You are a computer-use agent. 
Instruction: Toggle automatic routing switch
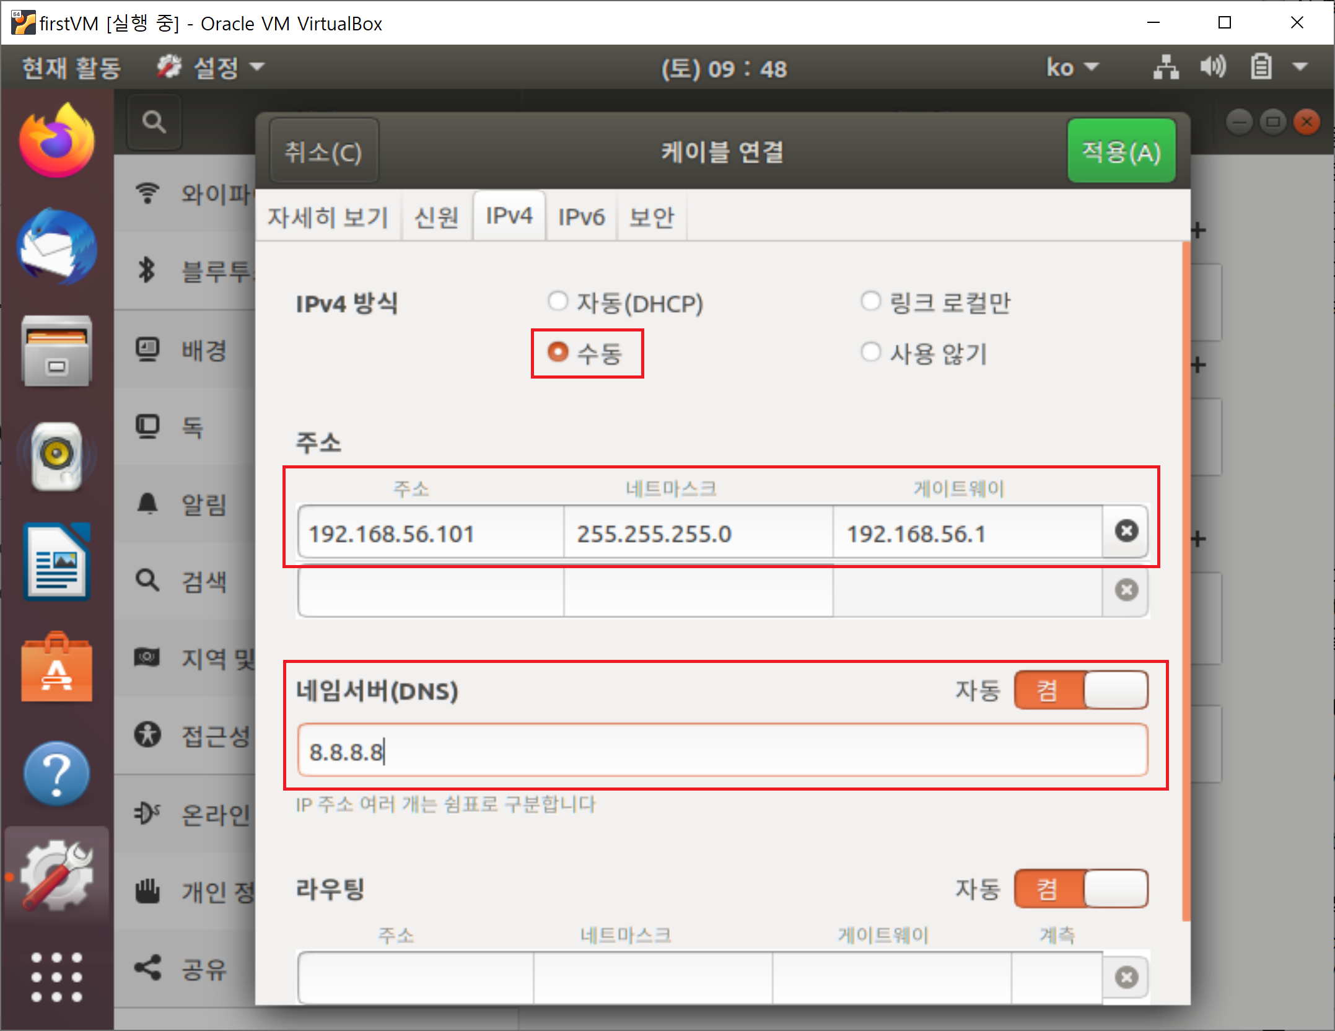pos(1081,888)
